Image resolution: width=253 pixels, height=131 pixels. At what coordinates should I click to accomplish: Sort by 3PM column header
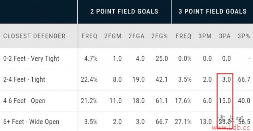pos(205,36)
